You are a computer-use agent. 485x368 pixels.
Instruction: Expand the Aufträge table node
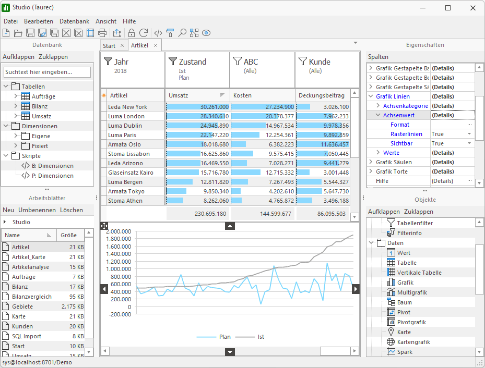16,96
